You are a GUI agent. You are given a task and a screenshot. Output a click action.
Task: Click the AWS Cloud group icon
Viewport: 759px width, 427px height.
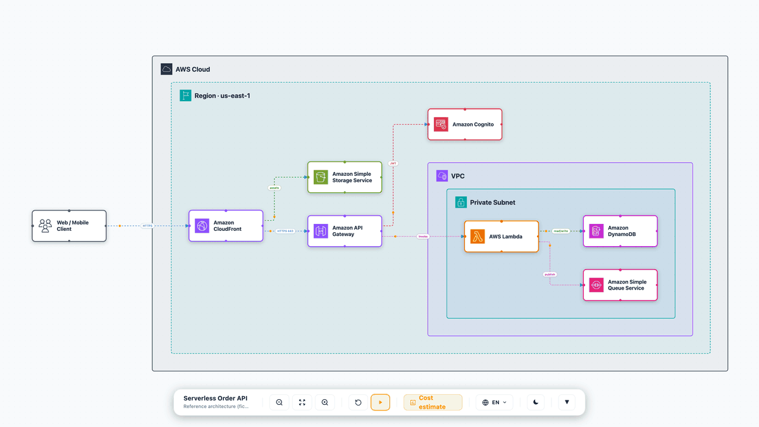coord(166,69)
